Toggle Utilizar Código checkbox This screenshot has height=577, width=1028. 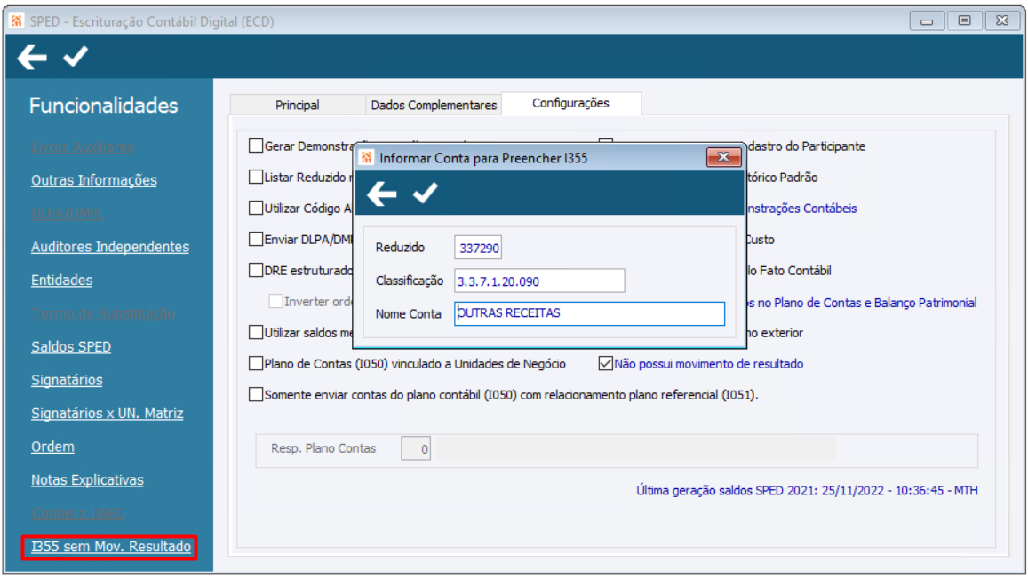(256, 209)
